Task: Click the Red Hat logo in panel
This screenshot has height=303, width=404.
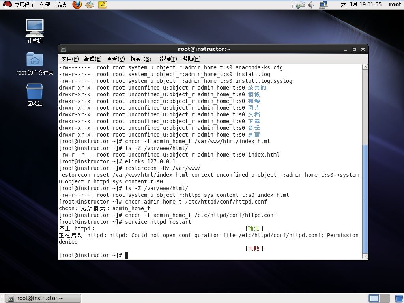Action: [7, 4]
